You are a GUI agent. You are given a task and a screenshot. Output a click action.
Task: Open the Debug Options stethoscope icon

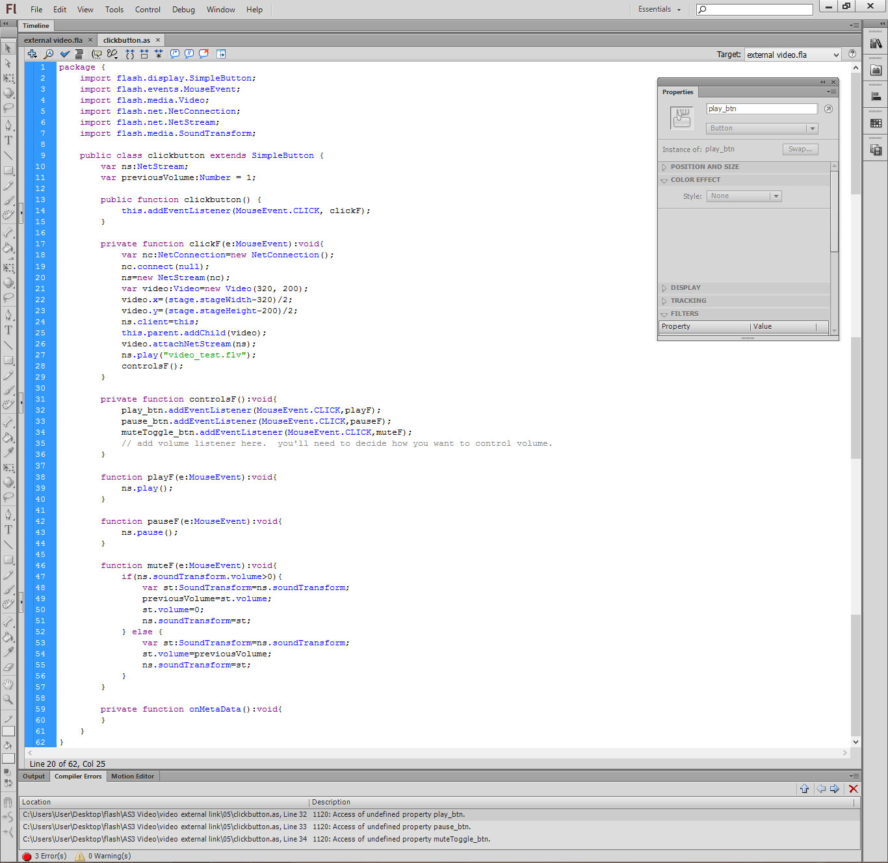click(112, 54)
